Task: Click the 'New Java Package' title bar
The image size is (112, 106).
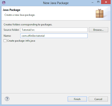Action: click(x=56, y=3)
